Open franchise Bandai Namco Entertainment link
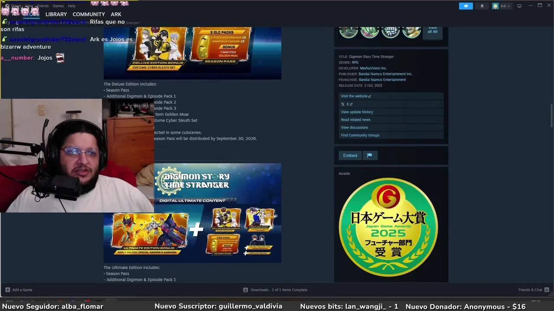The image size is (554, 311). pyautogui.click(x=382, y=80)
